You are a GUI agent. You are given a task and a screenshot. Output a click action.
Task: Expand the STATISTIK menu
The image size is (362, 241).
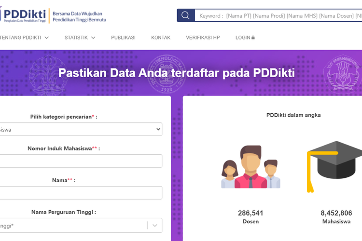coord(80,38)
